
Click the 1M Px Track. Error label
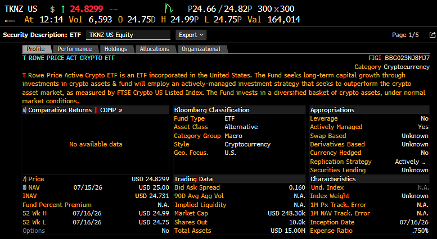pyautogui.click(x=338, y=205)
